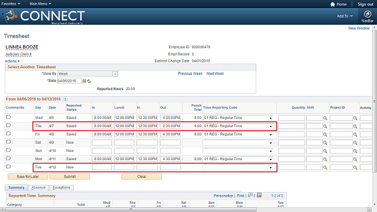Screen dimensions: 377x212
Task: Click the LINNEA BOOZE name link
Action: [22, 47]
